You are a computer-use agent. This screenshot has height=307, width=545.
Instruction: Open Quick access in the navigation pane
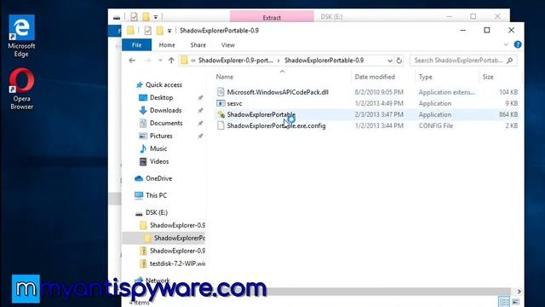(x=163, y=84)
